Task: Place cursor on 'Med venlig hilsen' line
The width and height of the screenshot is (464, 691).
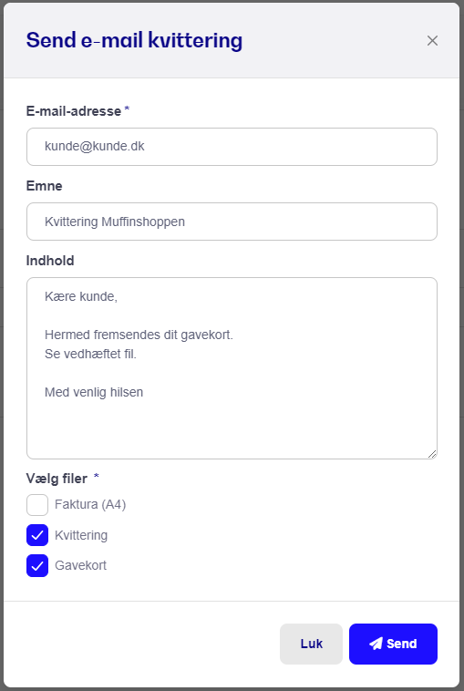Action: click(x=94, y=392)
